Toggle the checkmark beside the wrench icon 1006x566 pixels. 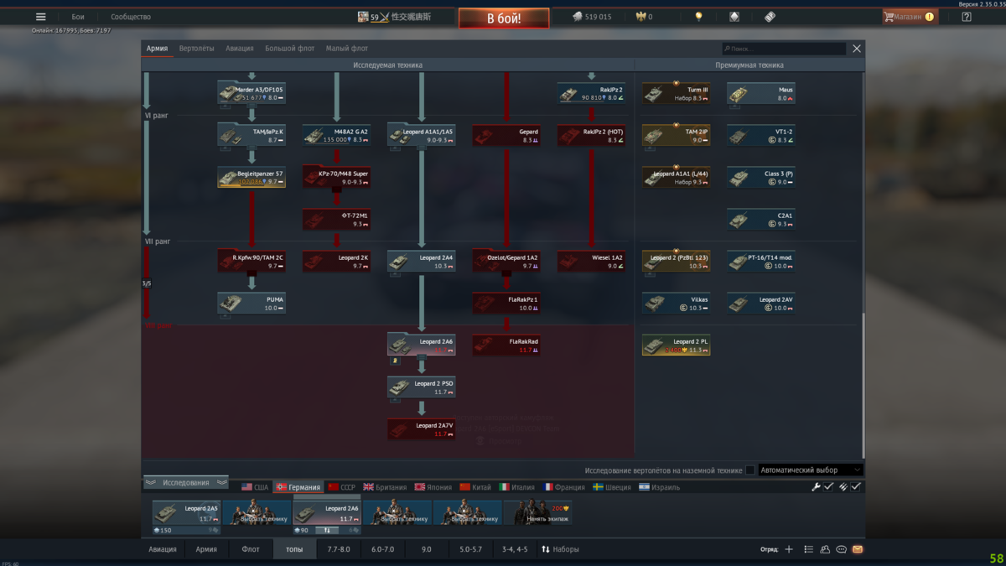(x=828, y=486)
